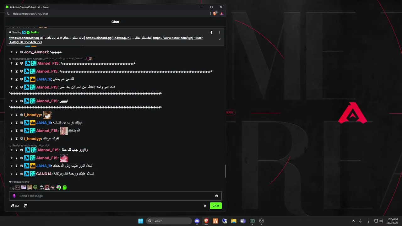Image resolution: width=402 pixels, height=226 pixels.
Task: View Alanod_F15's pink image-only message
Action: pos(64,158)
